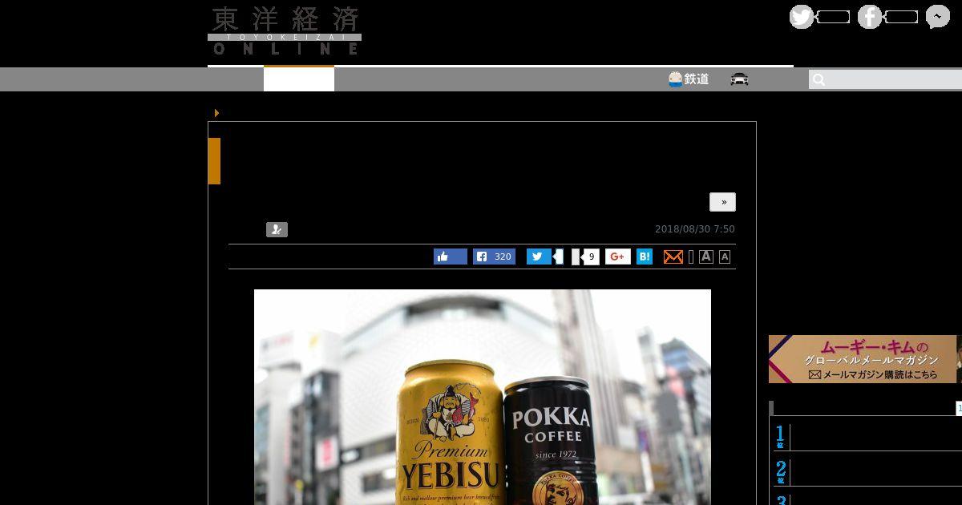The width and height of the screenshot is (962, 505).
Task: Click the breadcrumb arrow marker
Action: [216, 113]
